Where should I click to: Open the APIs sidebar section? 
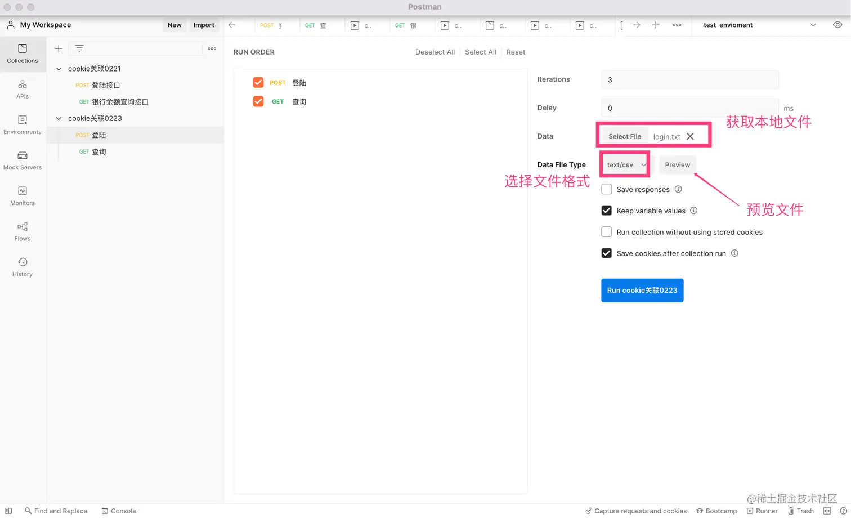coord(23,90)
